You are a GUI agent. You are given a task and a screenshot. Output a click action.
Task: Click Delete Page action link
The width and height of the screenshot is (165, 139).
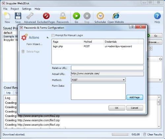coord(33,52)
